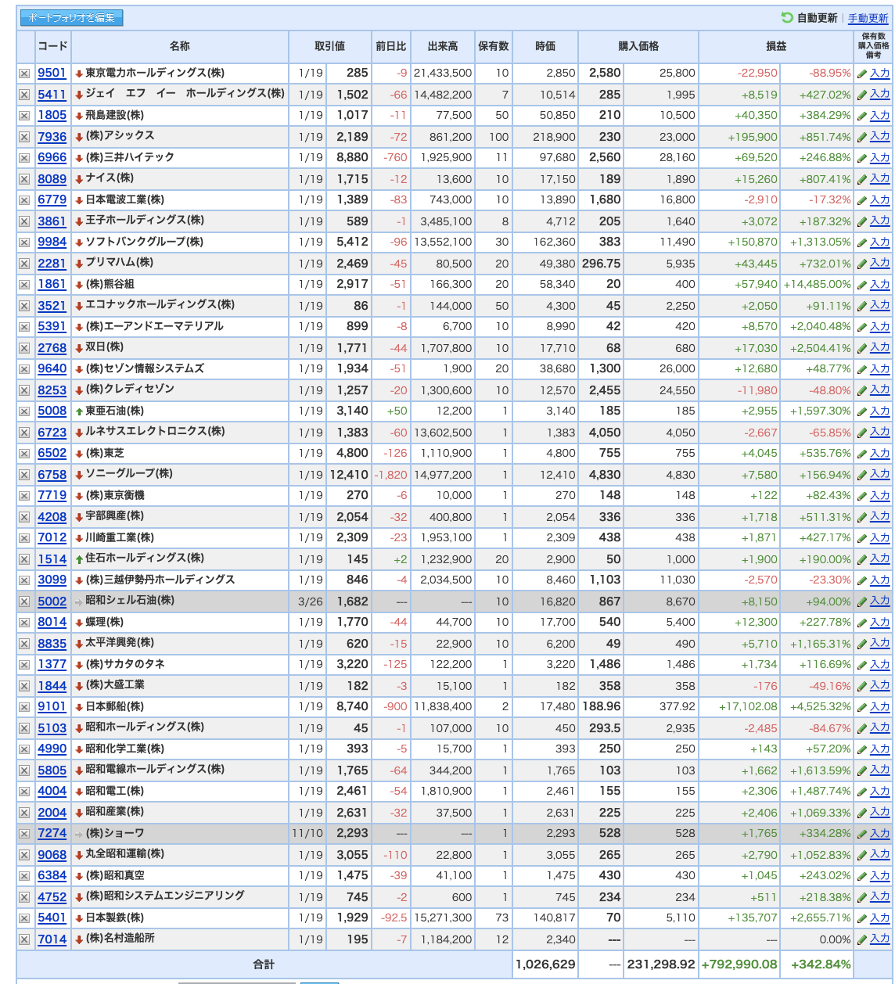The height and width of the screenshot is (984, 895).
Task: Click X icon on 名村造船所 row
Action: 24,939
